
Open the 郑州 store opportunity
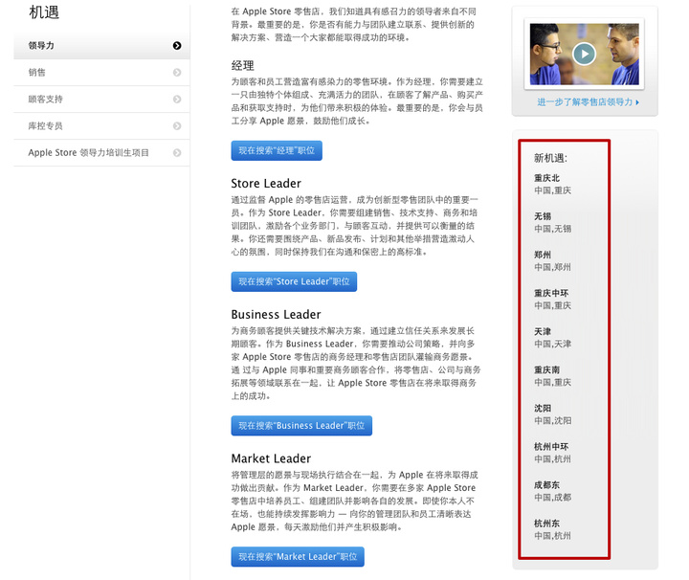pyautogui.click(x=543, y=255)
